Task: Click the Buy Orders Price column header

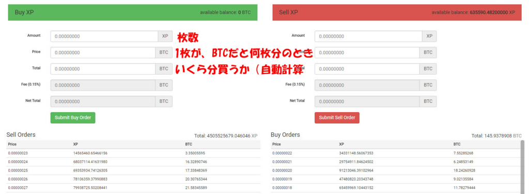Action: tap(276, 144)
